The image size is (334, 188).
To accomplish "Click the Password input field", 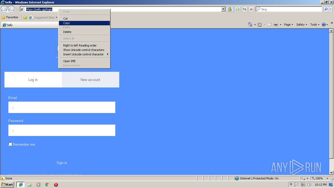I will [x=62, y=130].
